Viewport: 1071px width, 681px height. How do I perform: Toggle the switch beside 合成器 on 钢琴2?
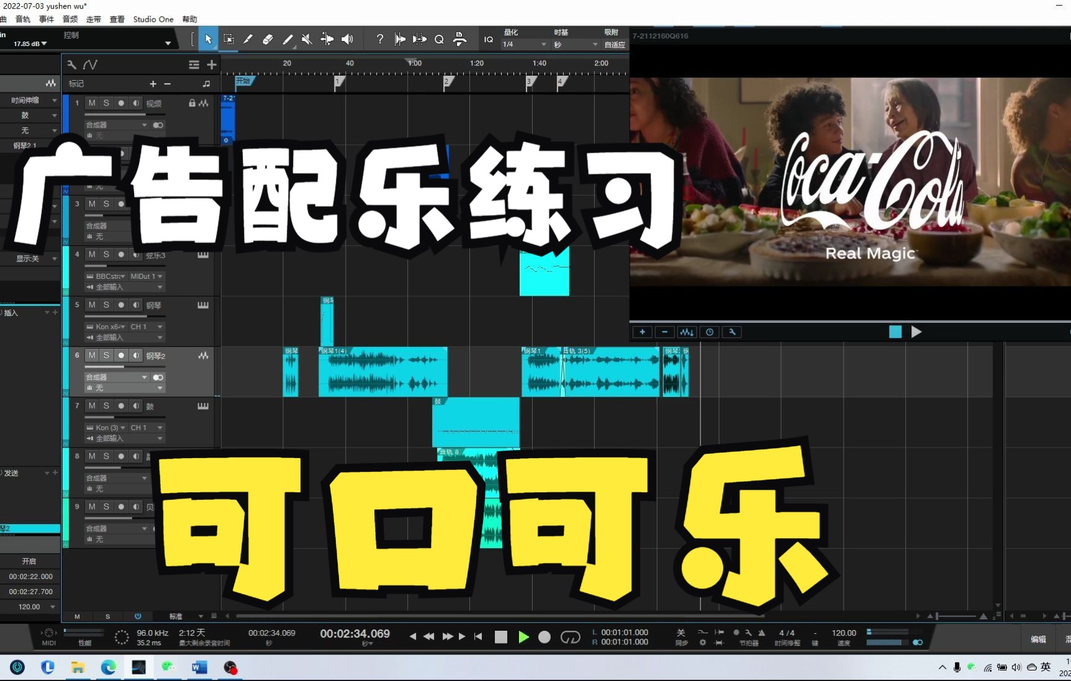pos(158,377)
